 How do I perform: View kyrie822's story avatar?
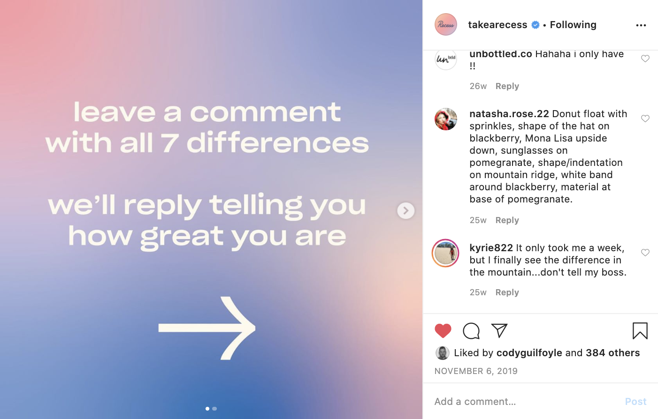click(x=445, y=253)
